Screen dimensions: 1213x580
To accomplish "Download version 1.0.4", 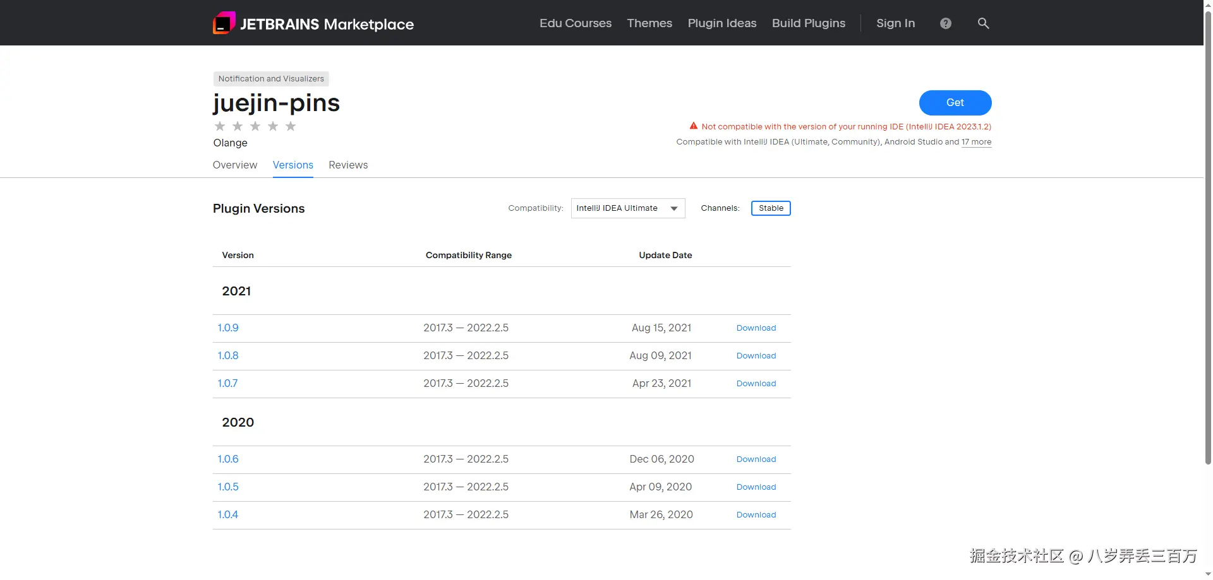I will [756, 515].
